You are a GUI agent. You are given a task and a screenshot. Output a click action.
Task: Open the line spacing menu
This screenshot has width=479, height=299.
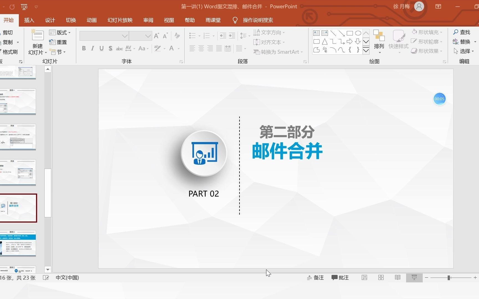(x=245, y=35)
